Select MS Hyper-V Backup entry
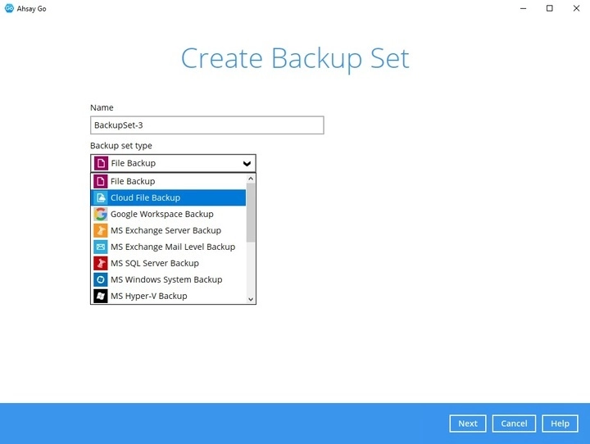The height and width of the screenshot is (444, 590). (x=168, y=296)
